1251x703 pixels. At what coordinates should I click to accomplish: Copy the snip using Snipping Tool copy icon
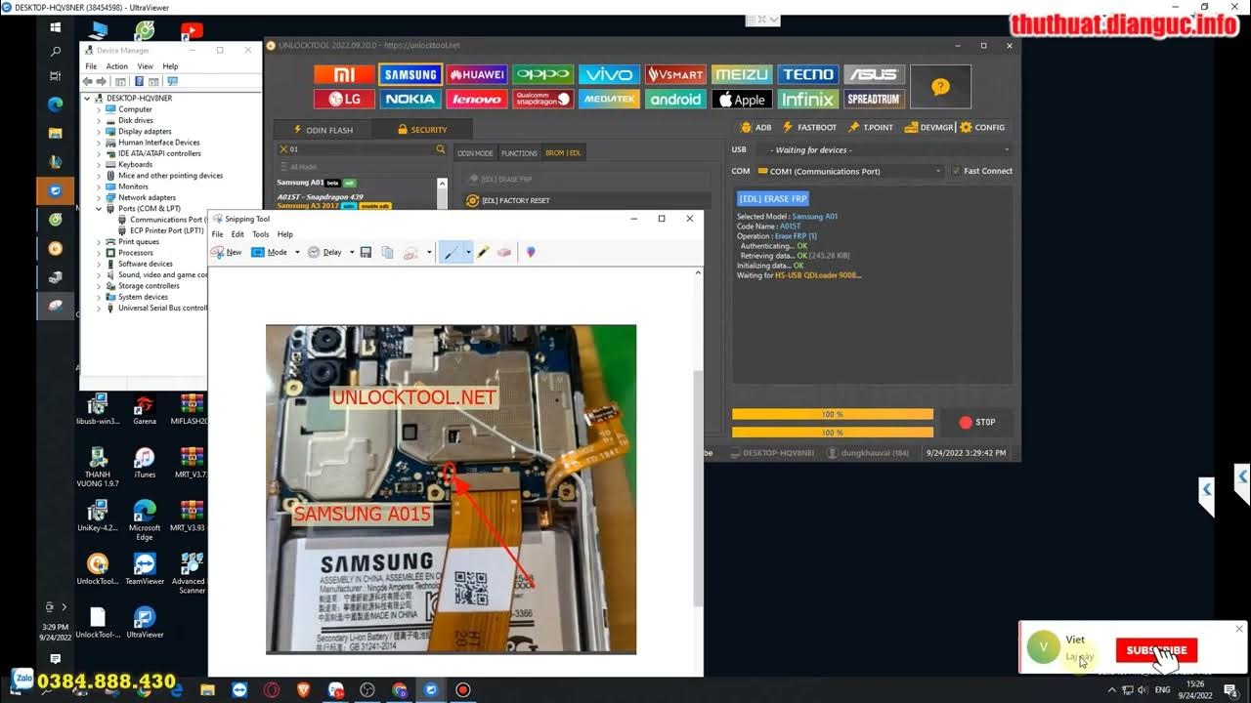pyautogui.click(x=387, y=252)
